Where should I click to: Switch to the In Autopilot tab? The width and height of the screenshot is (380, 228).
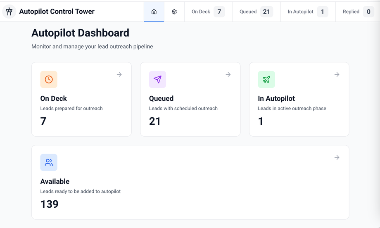[307, 12]
